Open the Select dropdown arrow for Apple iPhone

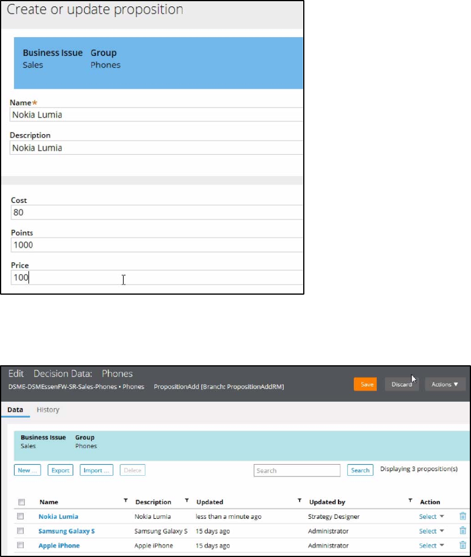(442, 545)
